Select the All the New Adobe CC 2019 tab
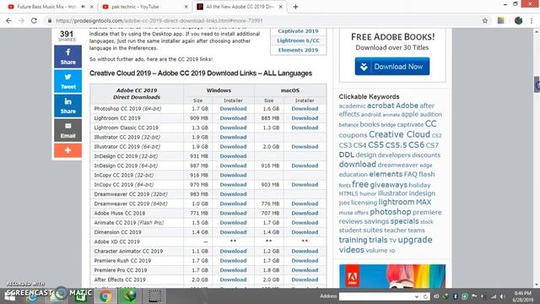This screenshot has height=304, width=540. 240,7
